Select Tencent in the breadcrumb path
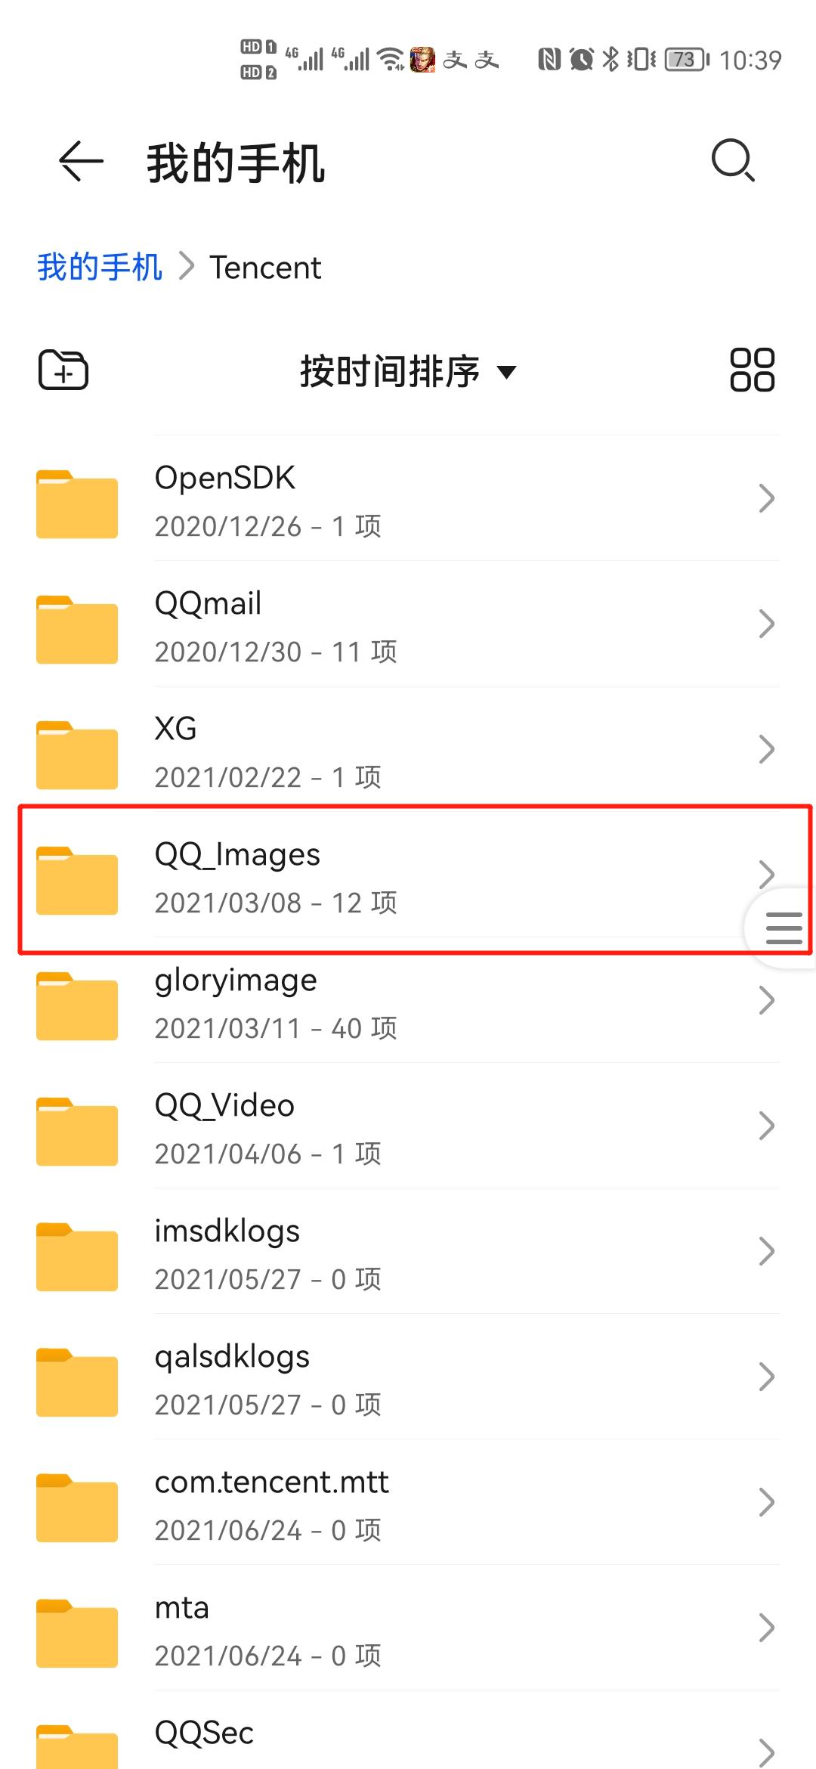The image size is (816, 1769). tap(265, 268)
